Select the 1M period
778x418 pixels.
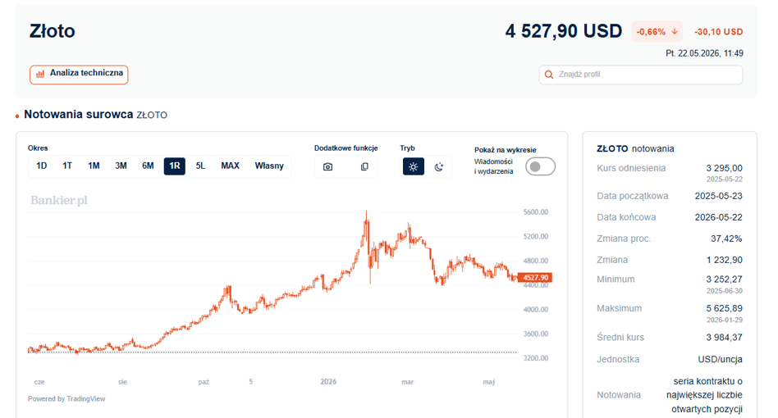point(94,166)
